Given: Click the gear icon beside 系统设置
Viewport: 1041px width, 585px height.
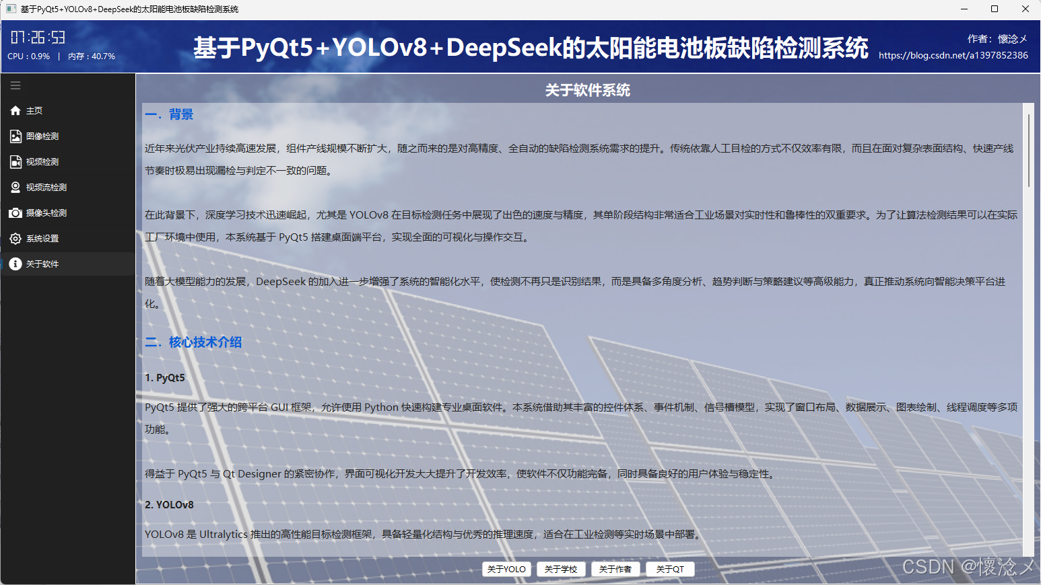Looking at the screenshot, I should click(15, 239).
